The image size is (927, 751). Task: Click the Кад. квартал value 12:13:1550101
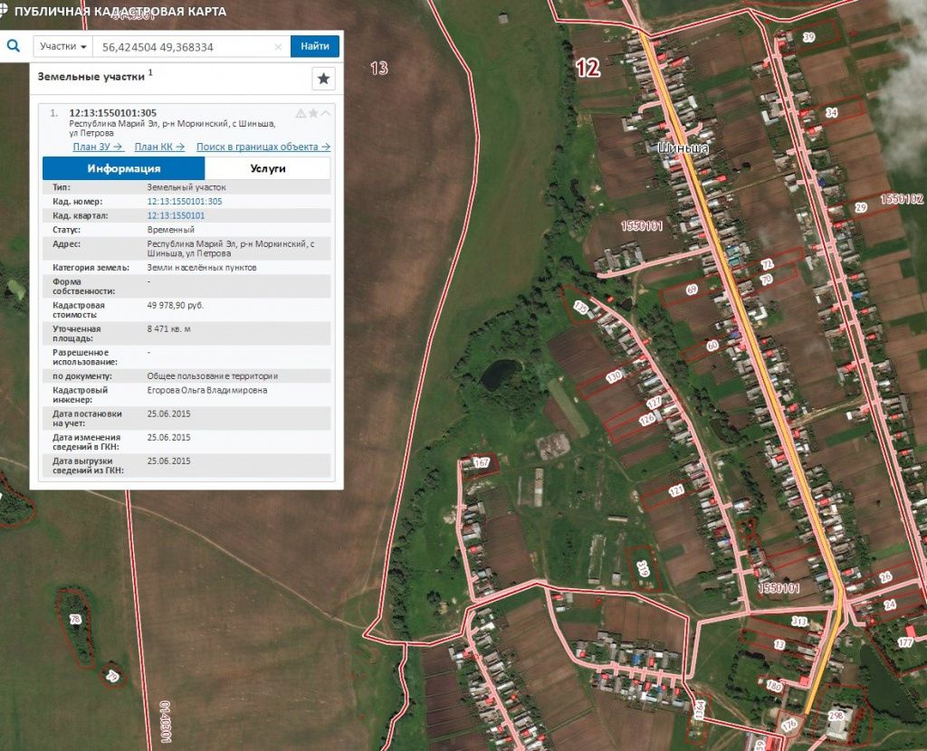pos(176,215)
